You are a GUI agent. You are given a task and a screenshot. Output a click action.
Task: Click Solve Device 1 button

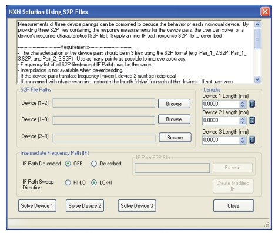click(x=37, y=205)
